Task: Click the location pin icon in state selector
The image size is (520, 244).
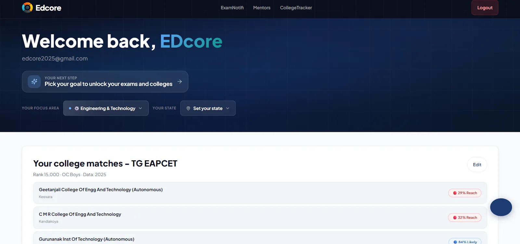Action: coord(188,108)
